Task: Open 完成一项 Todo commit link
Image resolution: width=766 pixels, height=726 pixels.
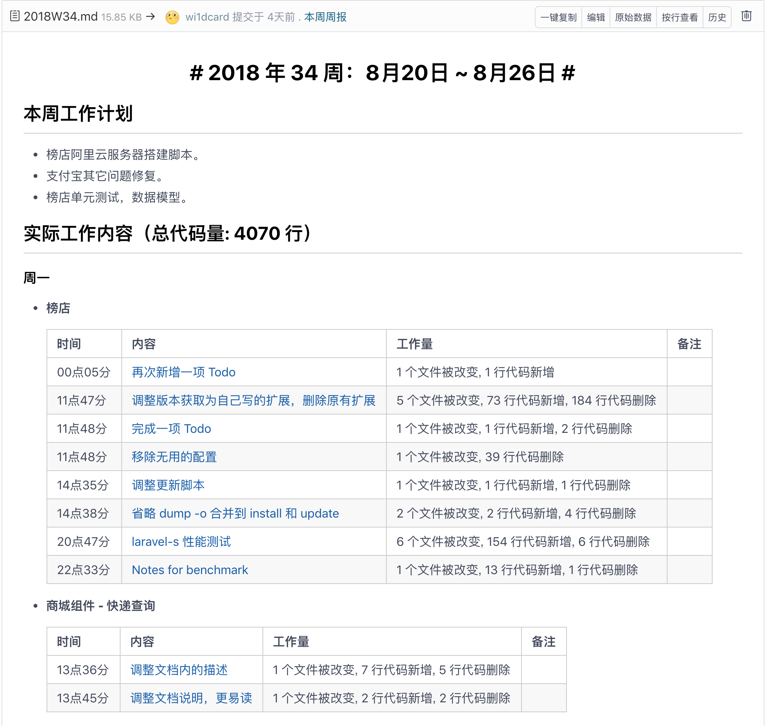Action: click(x=171, y=429)
